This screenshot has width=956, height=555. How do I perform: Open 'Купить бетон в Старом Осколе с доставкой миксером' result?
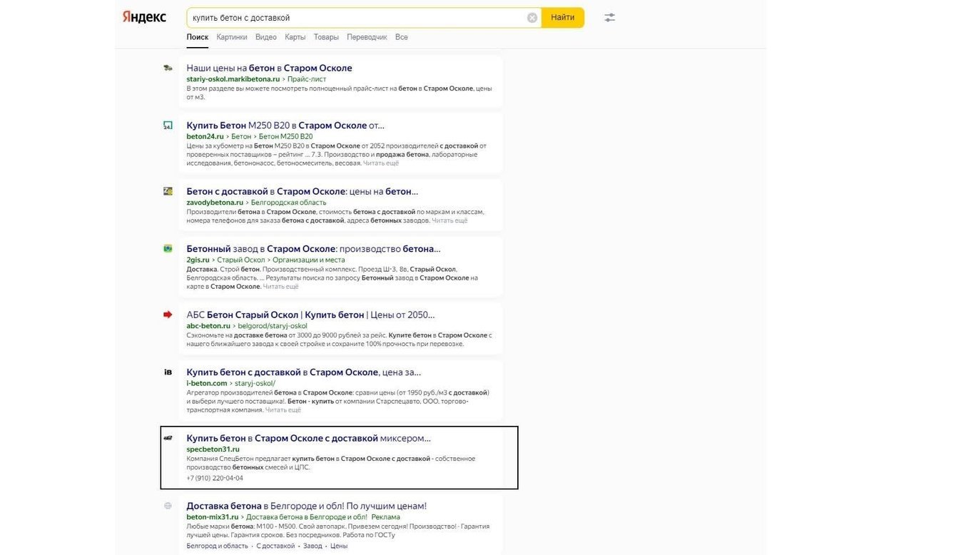point(309,438)
